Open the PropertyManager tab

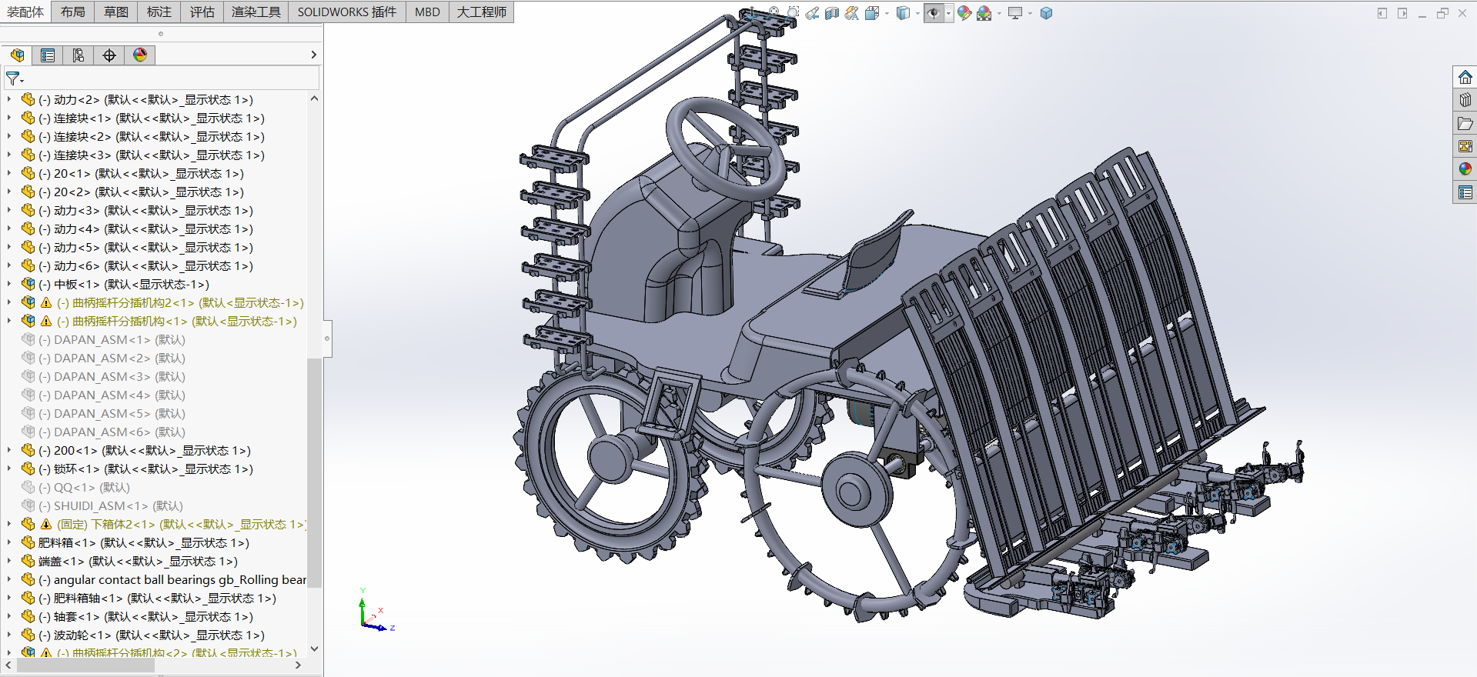(x=48, y=55)
